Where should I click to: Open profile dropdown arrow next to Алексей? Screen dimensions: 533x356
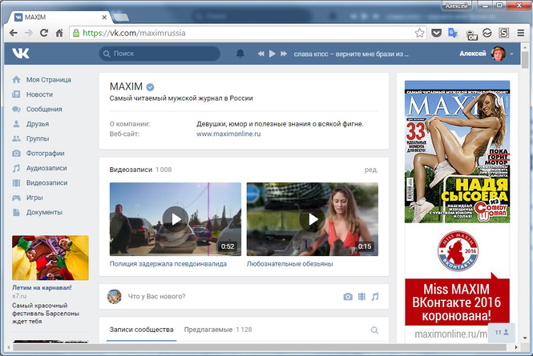coord(511,54)
